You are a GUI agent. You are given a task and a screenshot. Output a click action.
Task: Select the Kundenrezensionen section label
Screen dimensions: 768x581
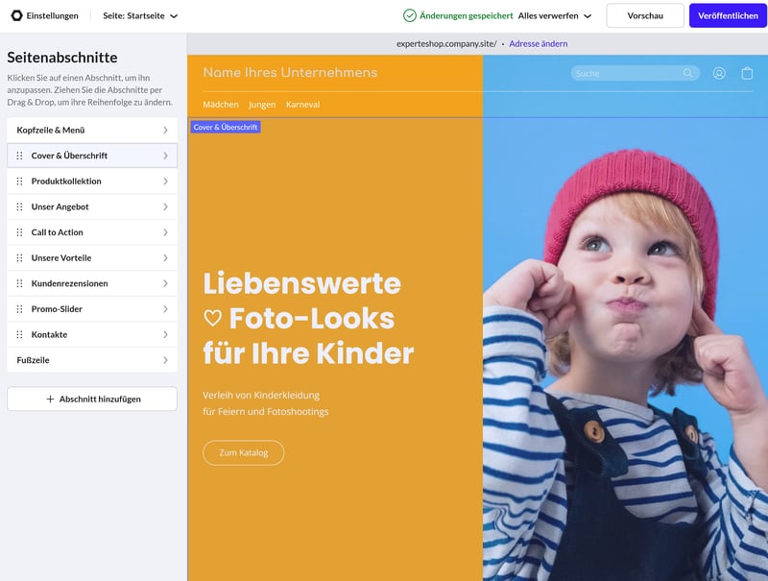pyautogui.click(x=69, y=283)
